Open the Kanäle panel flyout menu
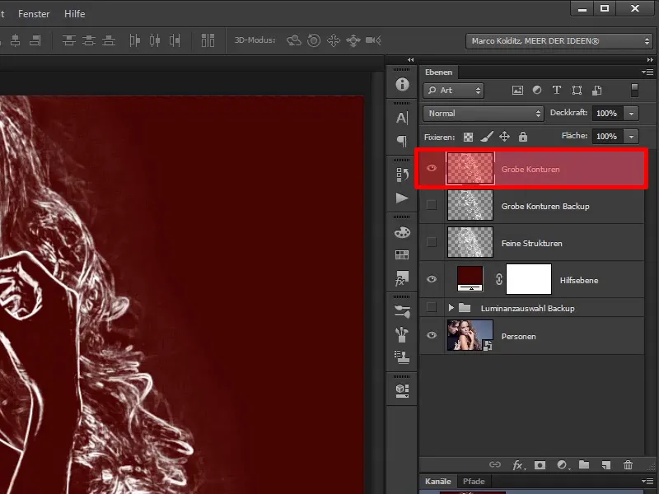Image resolution: width=659 pixels, height=494 pixels. 647,482
